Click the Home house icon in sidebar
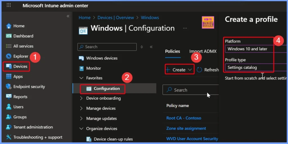The image size is (288, 144). pos(9,26)
